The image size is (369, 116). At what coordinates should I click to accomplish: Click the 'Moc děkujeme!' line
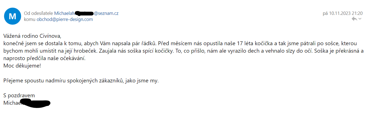(x=22, y=66)
